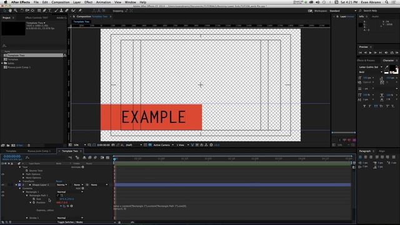Click the Play button in Preview panel
This screenshot has width=400, height=225.
[x=371, y=52]
